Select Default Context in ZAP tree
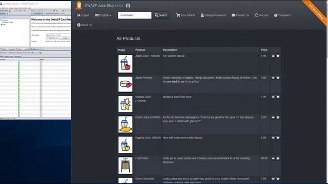 pos(8,22)
